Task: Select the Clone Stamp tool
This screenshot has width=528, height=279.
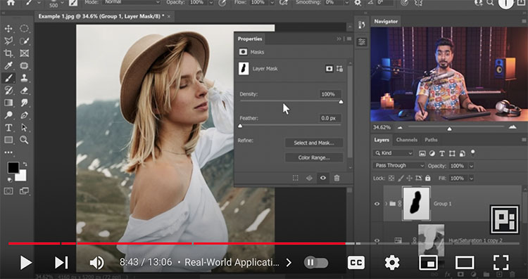Action: (24, 78)
